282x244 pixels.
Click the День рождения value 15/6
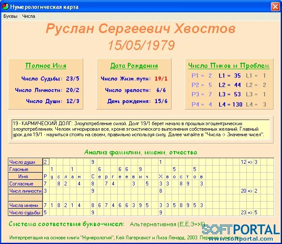point(161,101)
